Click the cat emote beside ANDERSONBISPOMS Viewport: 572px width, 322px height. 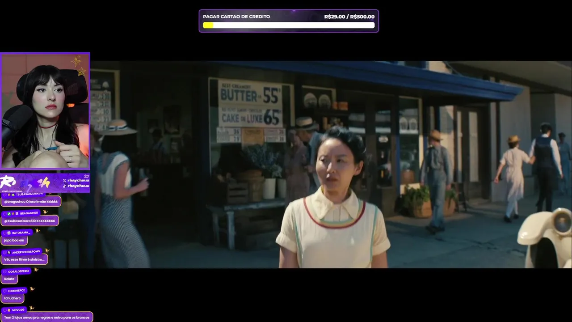pyautogui.click(x=47, y=250)
